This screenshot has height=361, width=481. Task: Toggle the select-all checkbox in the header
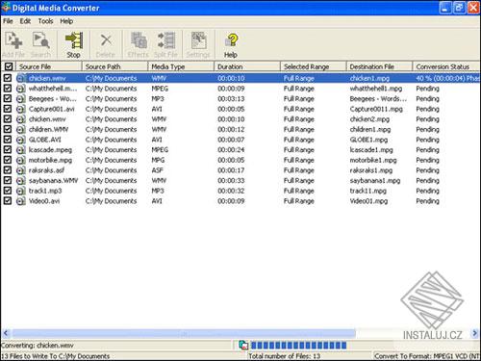(9, 66)
